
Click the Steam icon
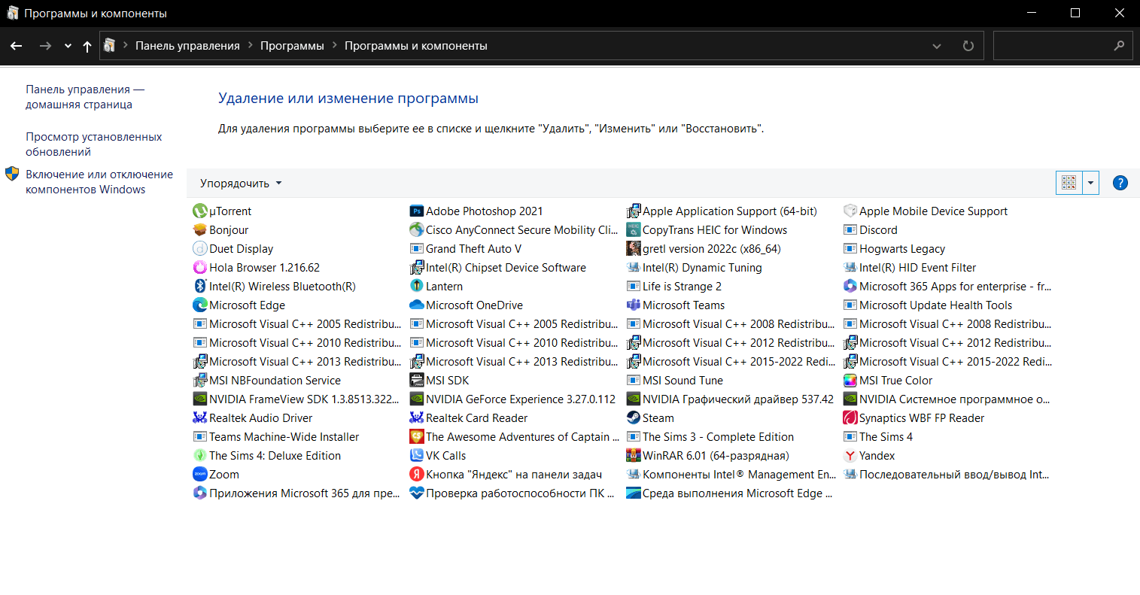(x=633, y=418)
